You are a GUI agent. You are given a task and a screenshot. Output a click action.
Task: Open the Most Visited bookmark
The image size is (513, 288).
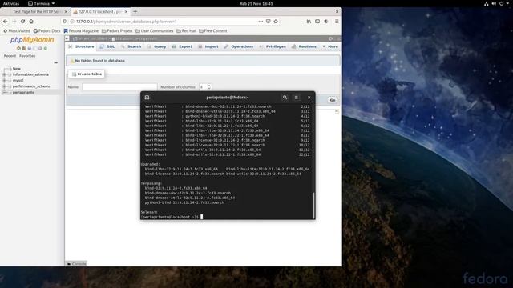click(x=17, y=30)
